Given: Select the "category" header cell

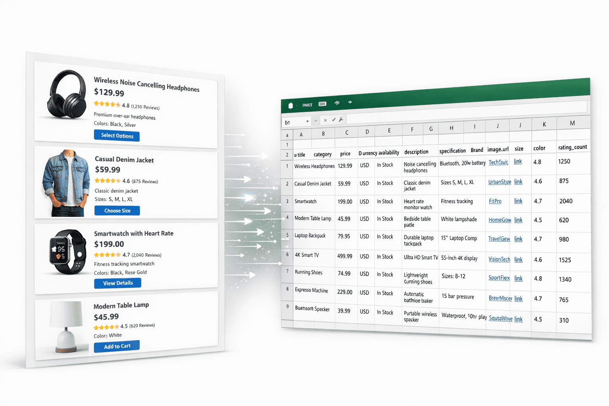Looking at the screenshot, I should 322,154.
